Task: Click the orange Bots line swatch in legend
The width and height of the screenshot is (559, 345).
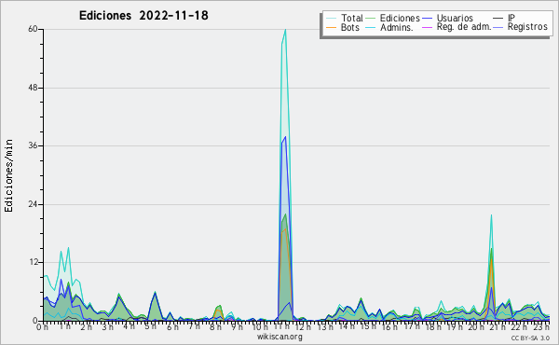Action: (331, 27)
